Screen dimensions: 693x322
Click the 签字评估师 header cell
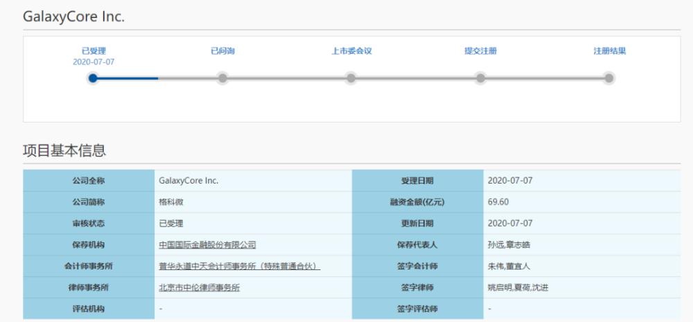(418, 309)
